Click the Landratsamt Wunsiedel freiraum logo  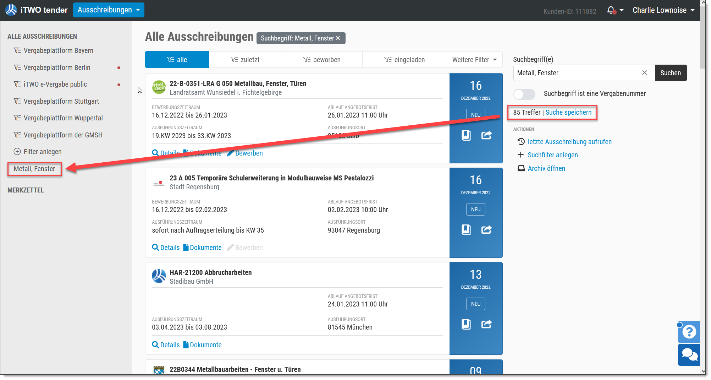tap(159, 87)
